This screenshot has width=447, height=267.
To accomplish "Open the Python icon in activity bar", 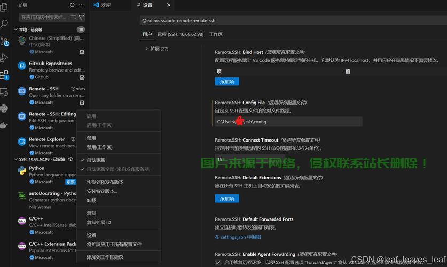I will (x=4, y=108).
